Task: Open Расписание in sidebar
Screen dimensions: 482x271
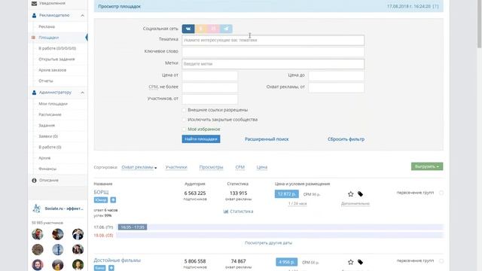Action: pos(50,114)
